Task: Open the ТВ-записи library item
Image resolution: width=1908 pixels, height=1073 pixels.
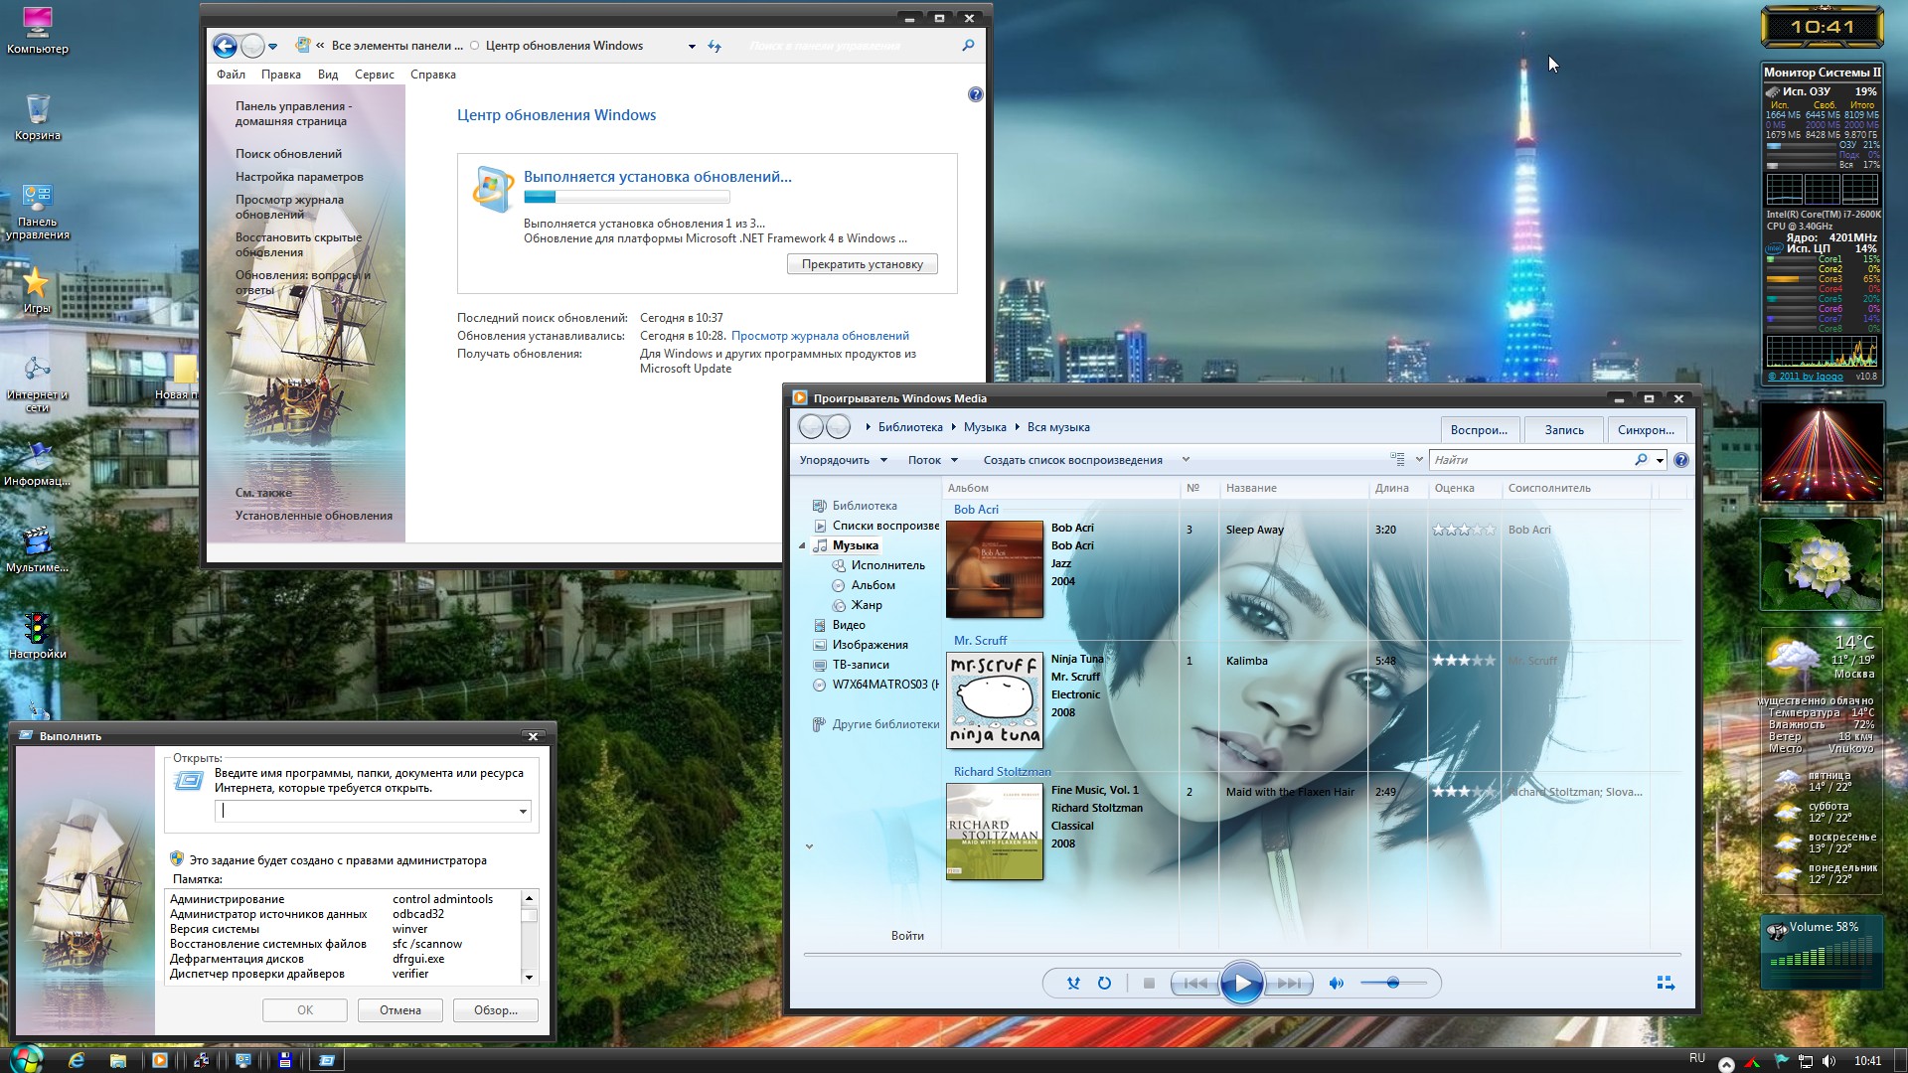Action: click(x=860, y=665)
